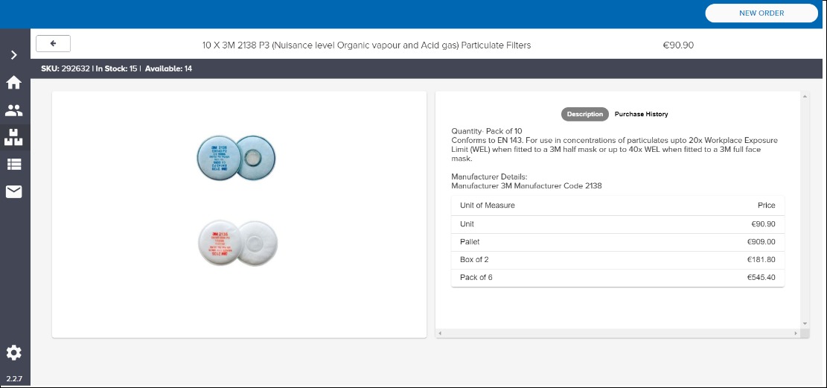Choose the Pack of 6 row
Image resolution: width=827 pixels, height=388 pixels.
pos(617,278)
